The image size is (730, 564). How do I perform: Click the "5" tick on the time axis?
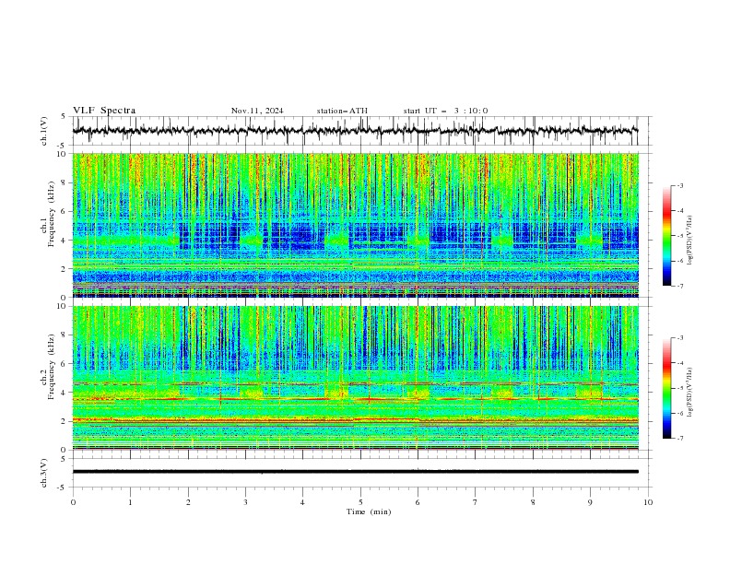[360, 502]
